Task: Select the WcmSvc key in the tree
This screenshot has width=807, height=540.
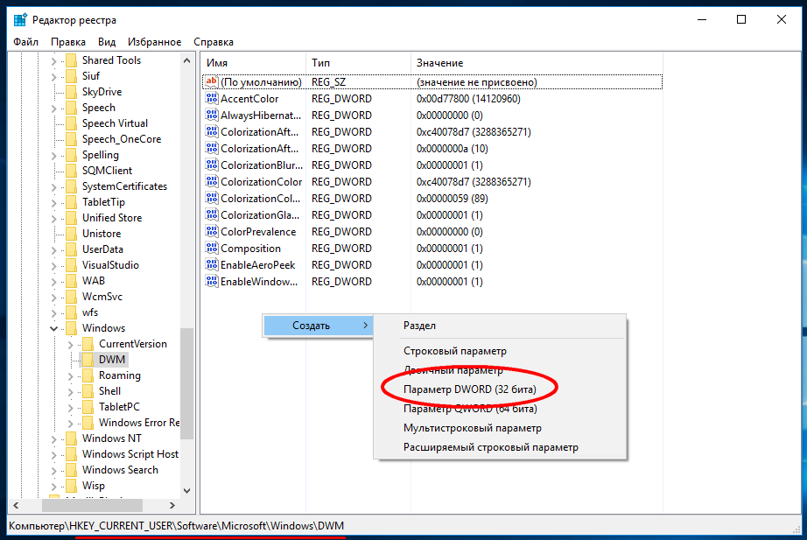Action: coord(102,297)
